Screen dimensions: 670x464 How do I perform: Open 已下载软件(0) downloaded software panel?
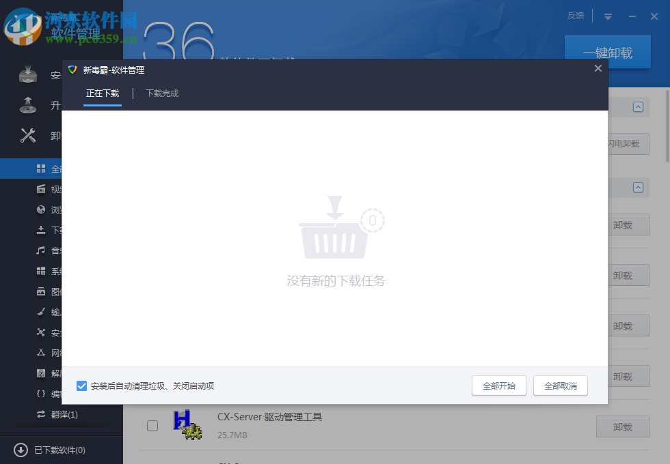click(51, 450)
